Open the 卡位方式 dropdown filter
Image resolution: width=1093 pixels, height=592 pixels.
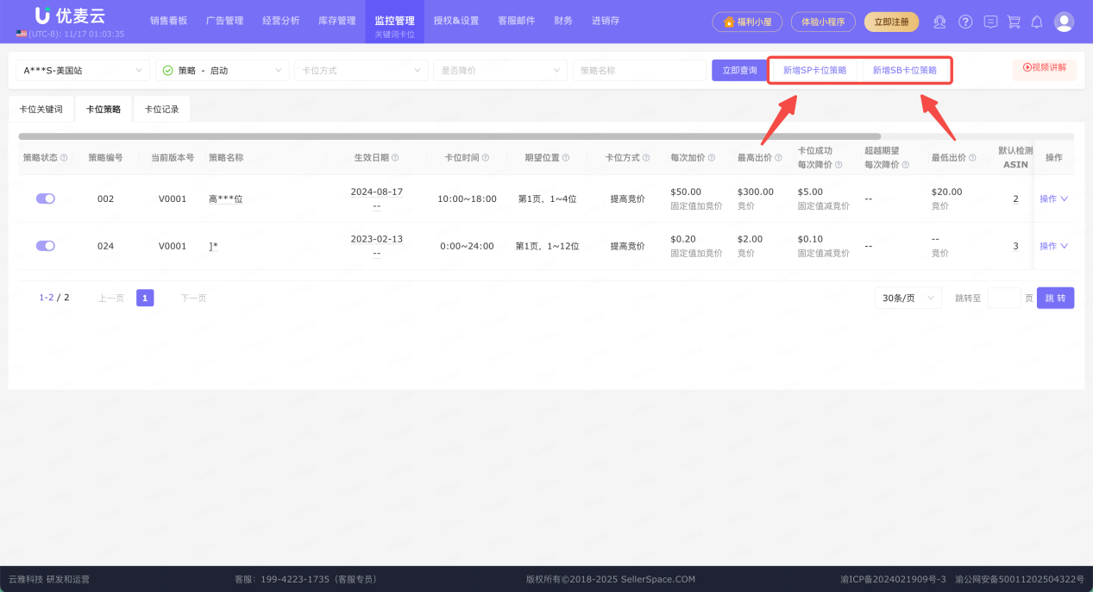point(361,70)
